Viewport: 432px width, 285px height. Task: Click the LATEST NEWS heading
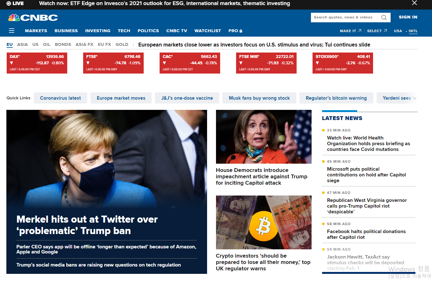[x=342, y=118]
